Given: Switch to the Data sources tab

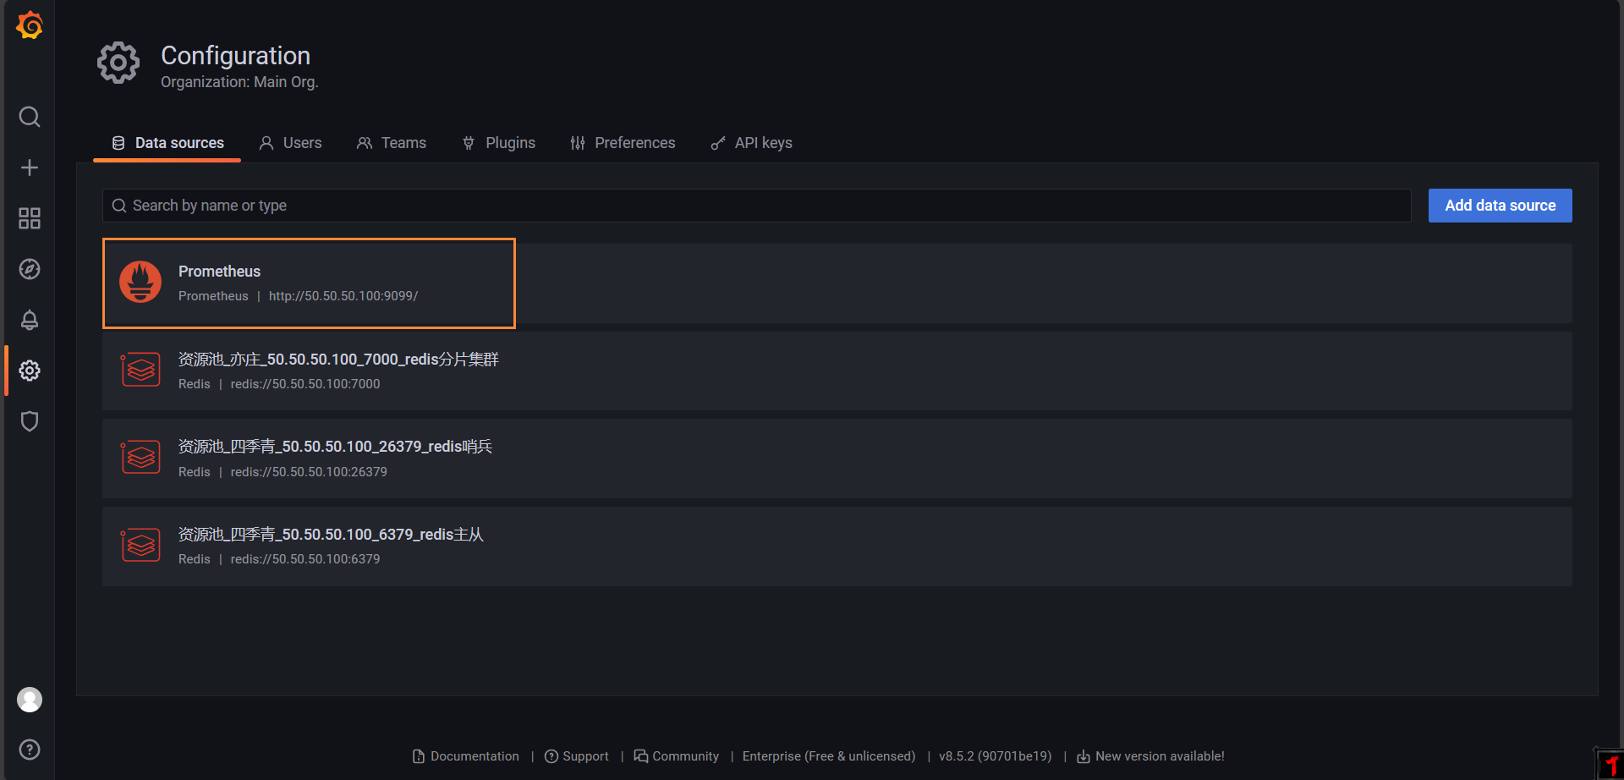Looking at the screenshot, I should click(167, 143).
